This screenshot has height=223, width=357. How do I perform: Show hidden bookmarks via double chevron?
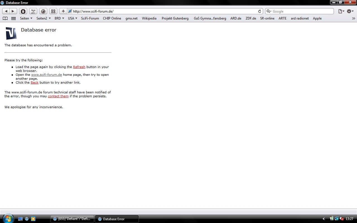(353, 18)
